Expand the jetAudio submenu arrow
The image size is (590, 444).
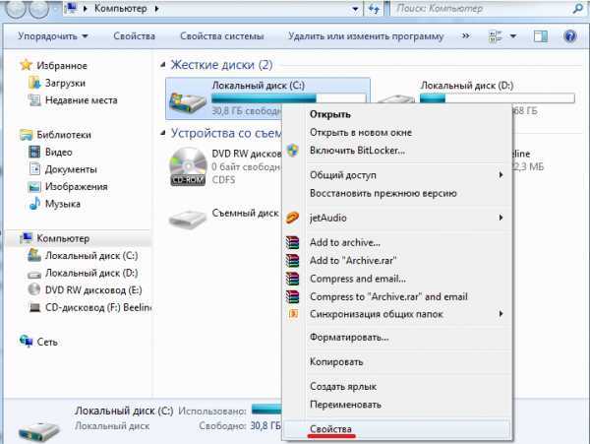tap(501, 218)
